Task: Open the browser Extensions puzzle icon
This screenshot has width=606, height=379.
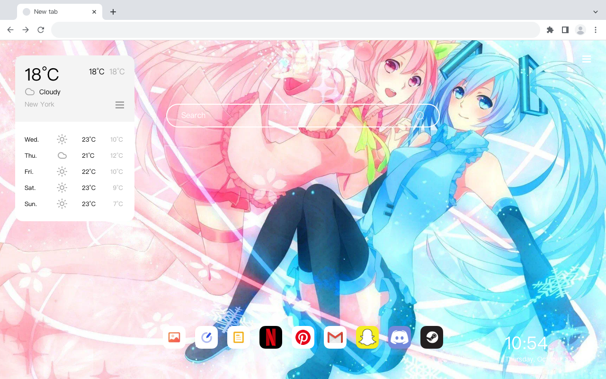Action: click(x=550, y=30)
